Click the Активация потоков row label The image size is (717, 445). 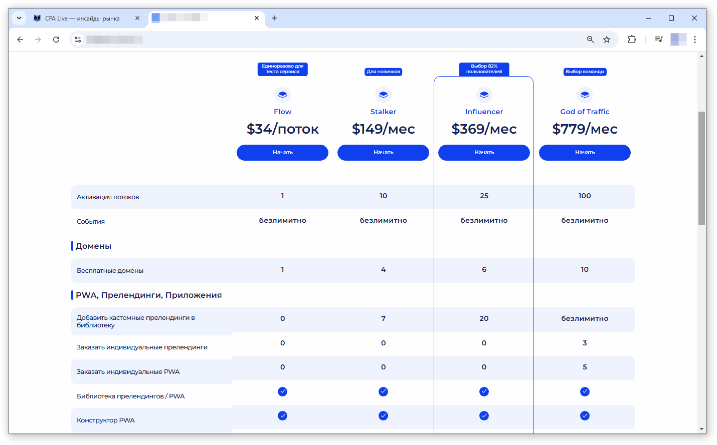(x=108, y=197)
